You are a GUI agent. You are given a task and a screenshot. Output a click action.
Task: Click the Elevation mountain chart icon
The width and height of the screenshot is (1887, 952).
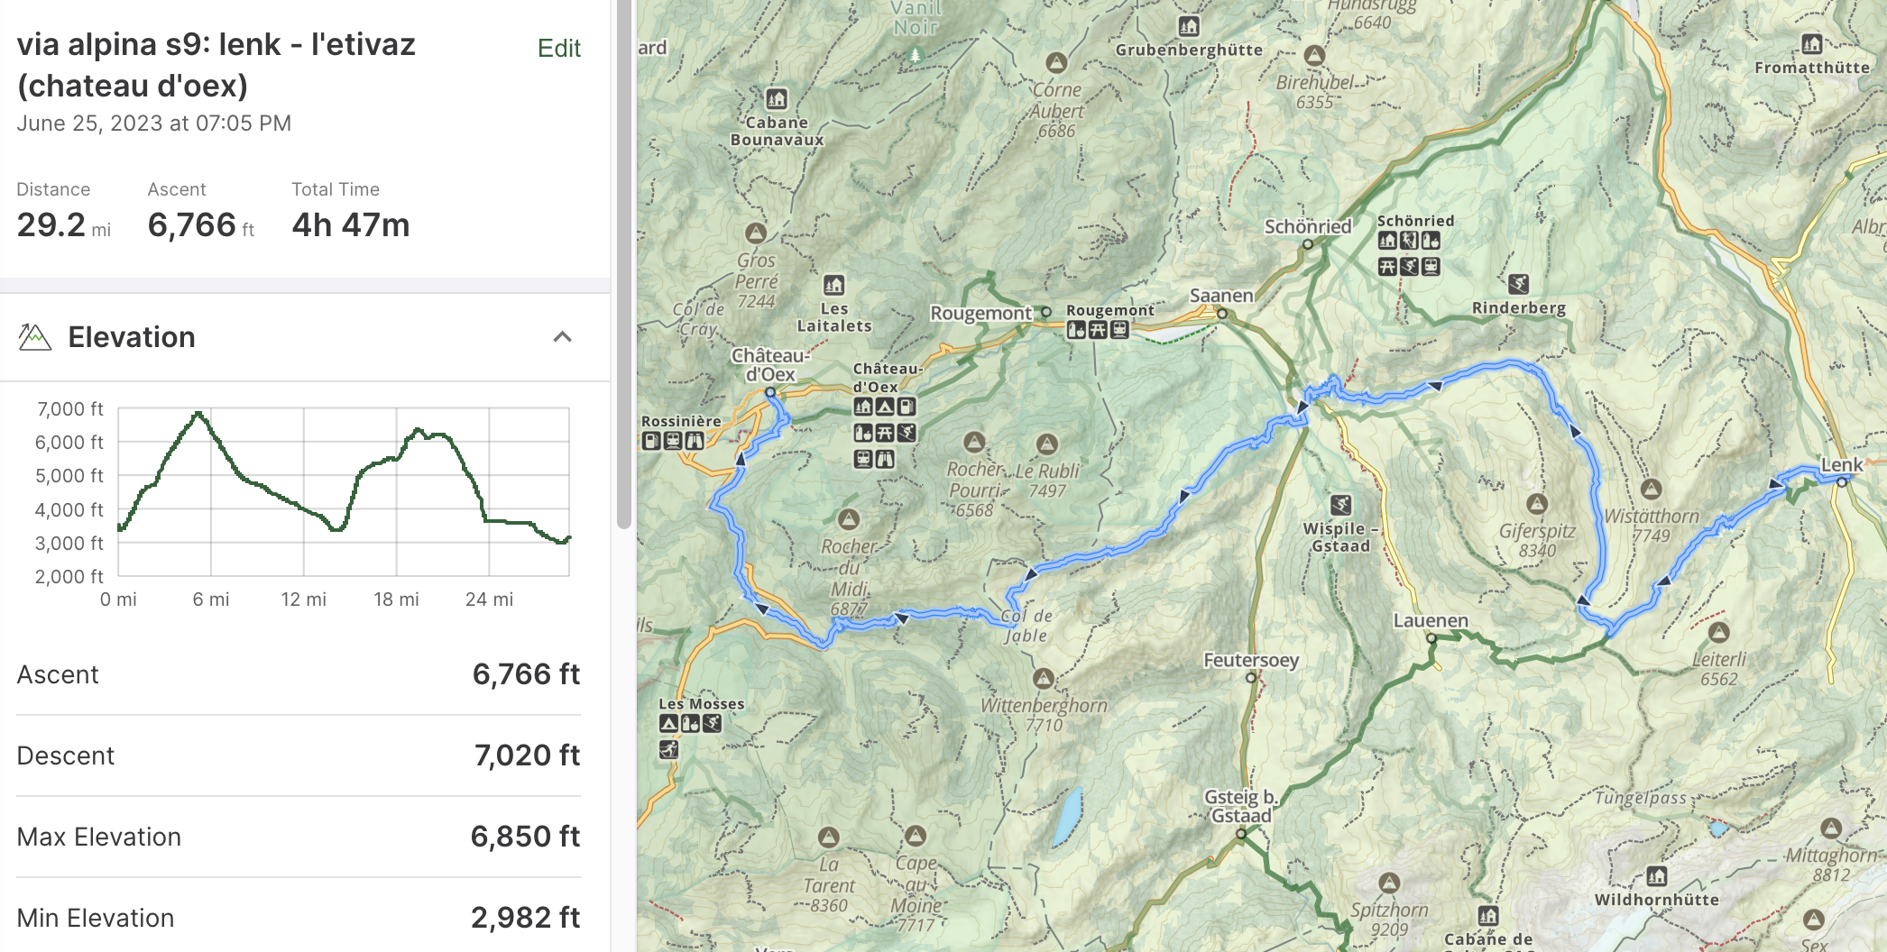34,337
